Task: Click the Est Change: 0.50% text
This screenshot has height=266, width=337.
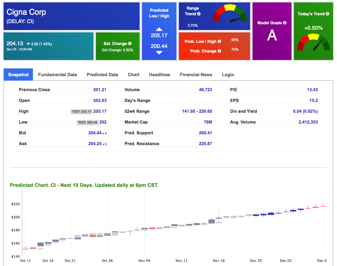Action: 117,50
